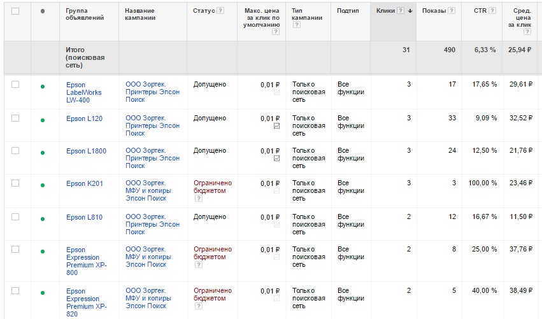Screen dimensions: 542x319
Task: Click green status dot for Expression Premium XP-800
Action: (x=43, y=252)
